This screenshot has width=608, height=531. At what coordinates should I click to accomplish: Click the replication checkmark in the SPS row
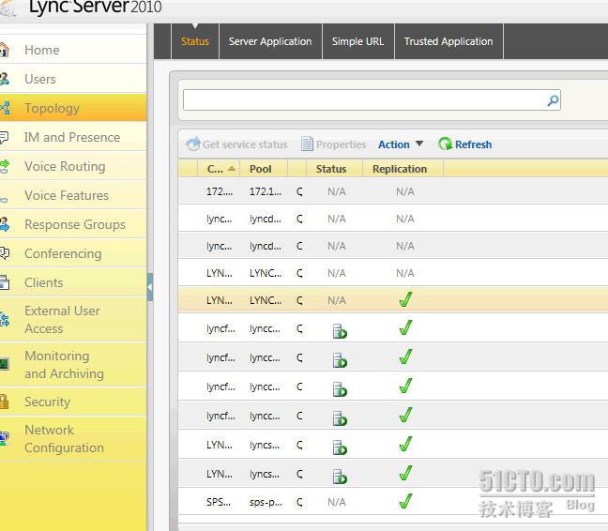[x=405, y=501]
